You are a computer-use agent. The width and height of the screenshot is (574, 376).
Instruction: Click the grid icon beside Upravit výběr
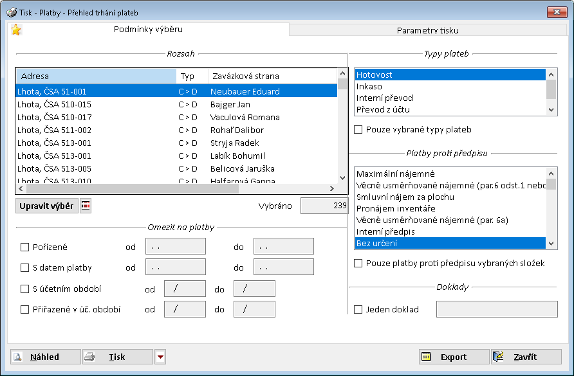[x=86, y=206]
